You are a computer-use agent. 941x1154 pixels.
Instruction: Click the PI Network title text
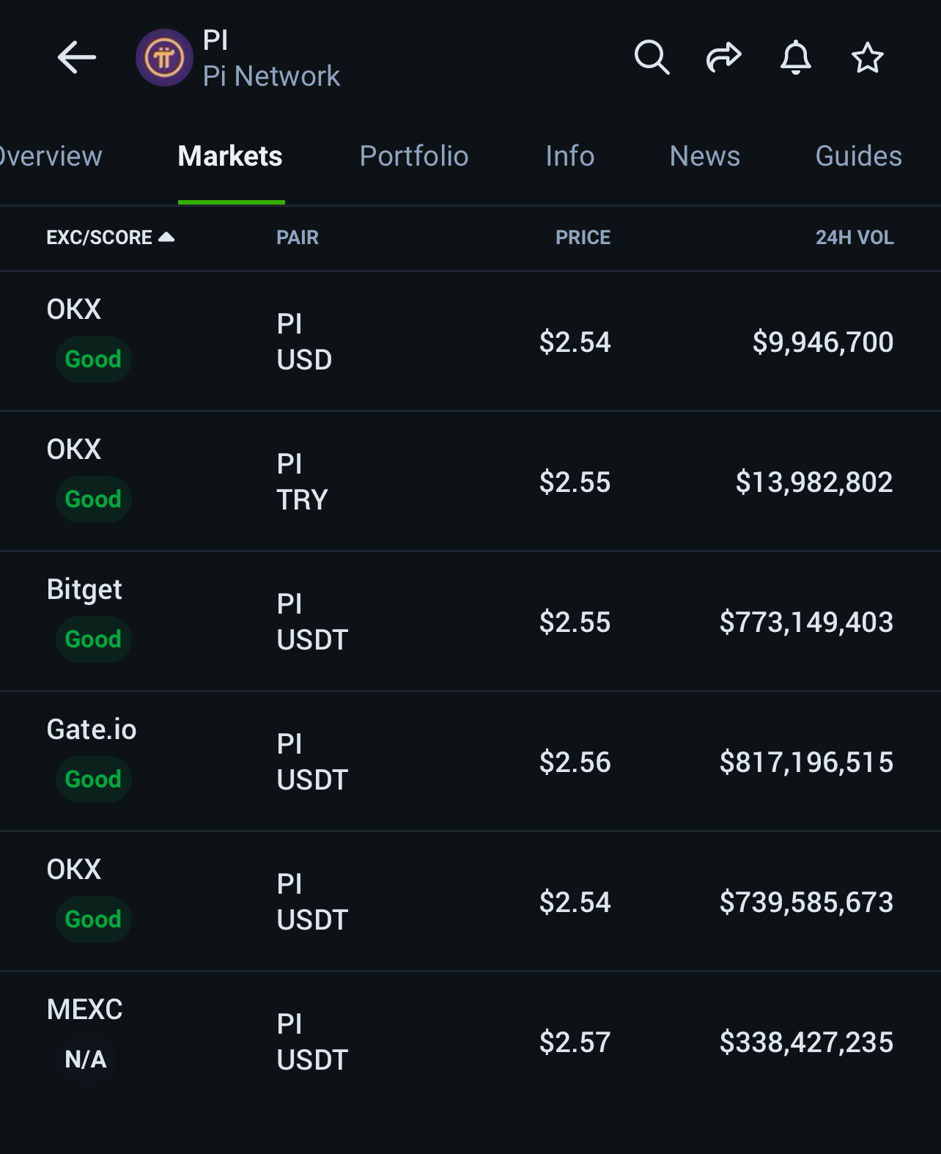[271, 58]
